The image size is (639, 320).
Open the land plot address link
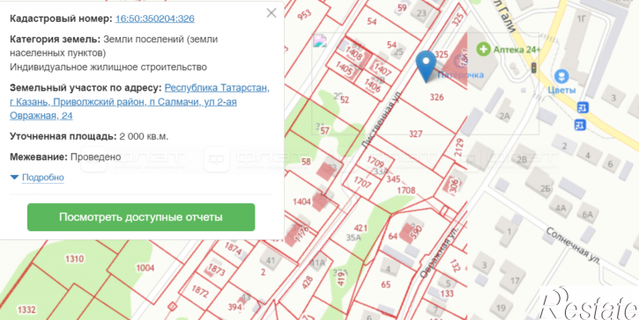[139, 102]
